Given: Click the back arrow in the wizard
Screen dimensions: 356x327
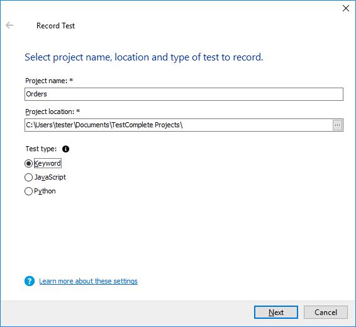Looking at the screenshot, I should [x=9, y=25].
